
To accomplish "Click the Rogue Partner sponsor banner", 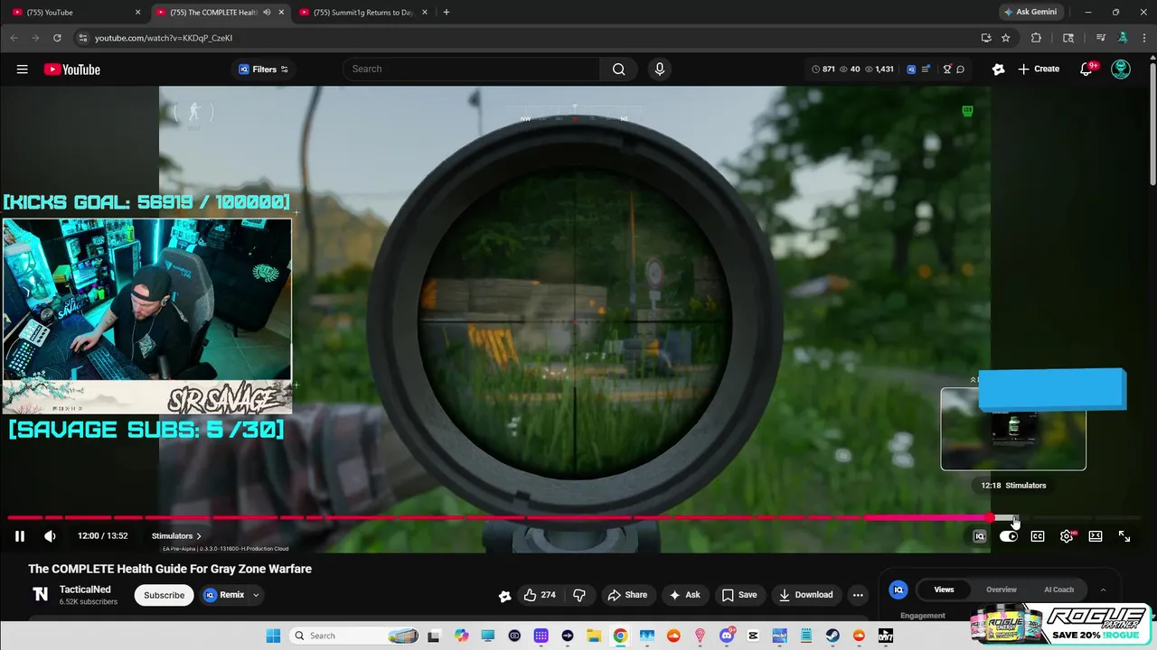I will [x=1060, y=624].
